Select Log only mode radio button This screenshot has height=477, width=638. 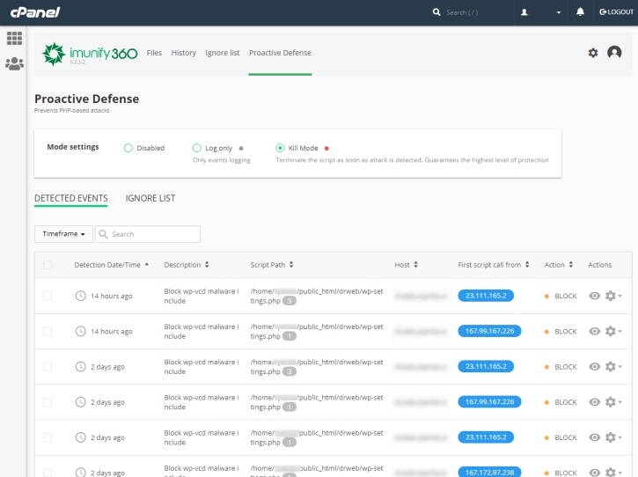click(x=197, y=148)
